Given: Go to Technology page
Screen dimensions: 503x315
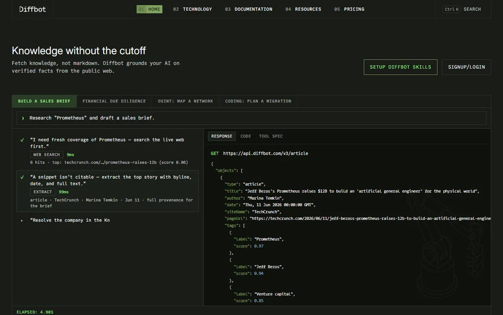Looking at the screenshot, I should (x=193, y=9).
